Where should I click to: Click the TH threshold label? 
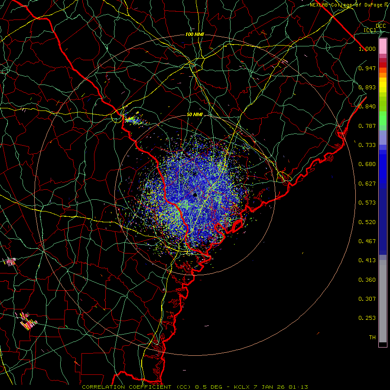[372, 338]
